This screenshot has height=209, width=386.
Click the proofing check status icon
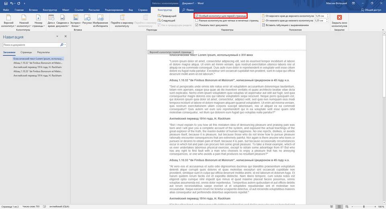45,207
